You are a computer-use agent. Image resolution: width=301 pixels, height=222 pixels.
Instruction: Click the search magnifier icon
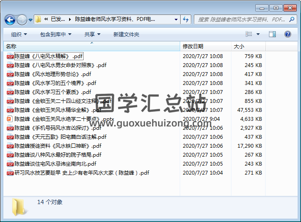(291, 19)
